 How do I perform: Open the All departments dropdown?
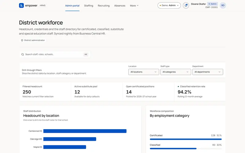tap(208, 72)
